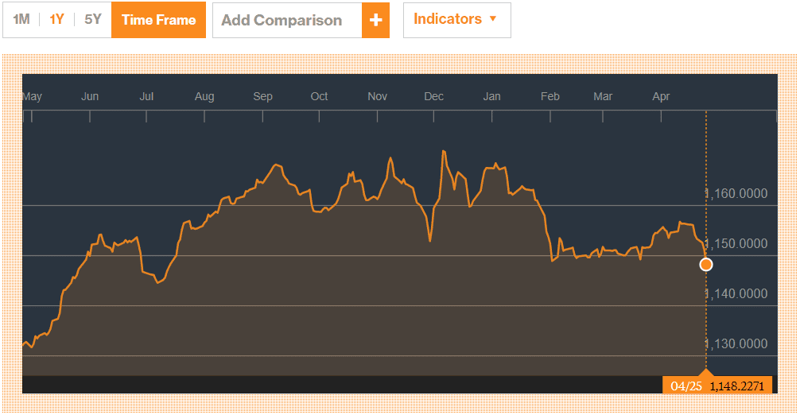The height and width of the screenshot is (415, 800).
Task: Click the white circle data point marker
Action: point(706,265)
